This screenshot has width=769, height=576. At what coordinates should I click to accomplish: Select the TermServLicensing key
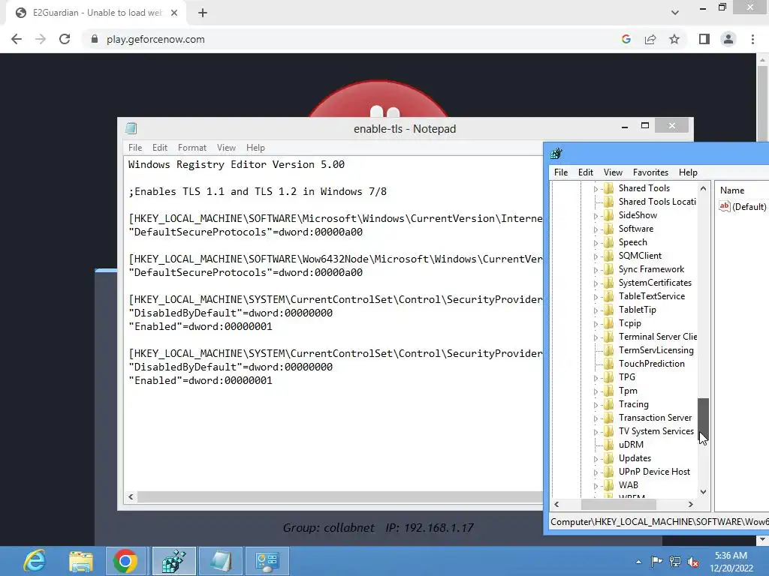(656, 350)
